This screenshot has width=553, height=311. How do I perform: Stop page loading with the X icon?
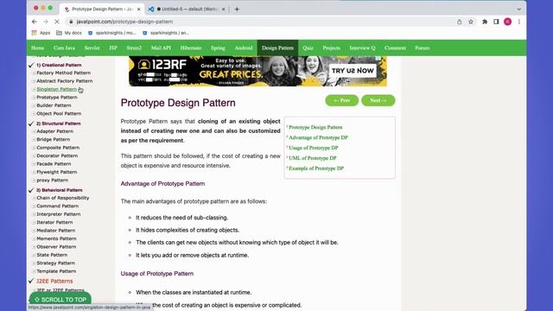[x=57, y=22]
